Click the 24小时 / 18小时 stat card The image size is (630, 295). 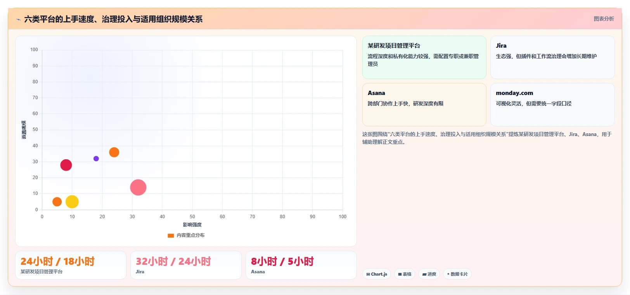(x=71, y=265)
